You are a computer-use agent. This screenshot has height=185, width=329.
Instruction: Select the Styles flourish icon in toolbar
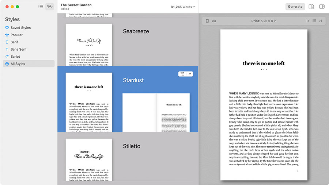pos(50,7)
